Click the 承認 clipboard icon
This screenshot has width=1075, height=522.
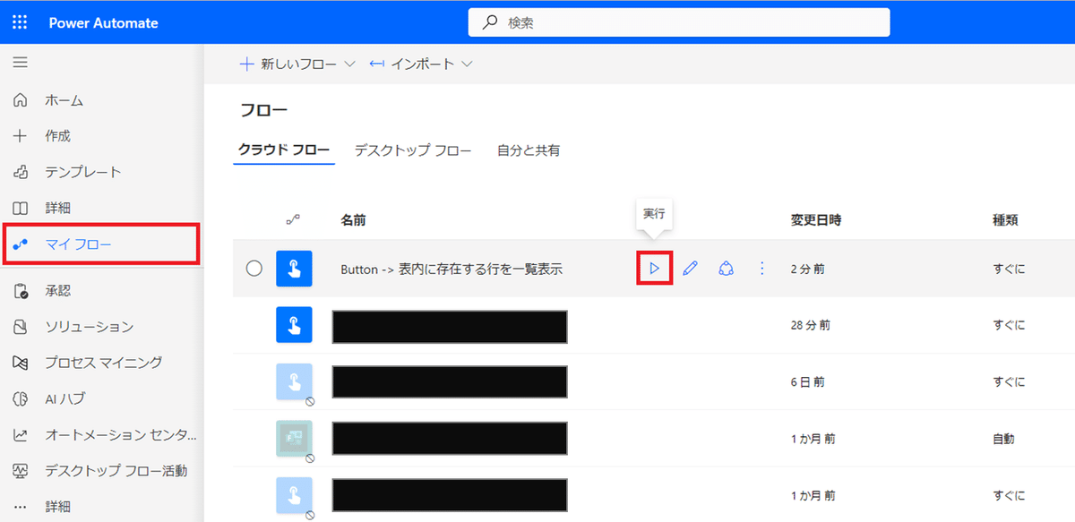pyautogui.click(x=20, y=291)
